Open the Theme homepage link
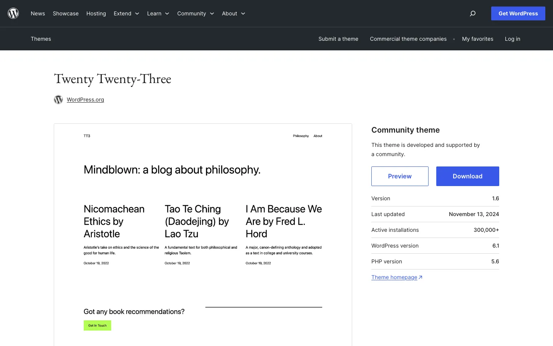This screenshot has width=553, height=346. [397, 277]
